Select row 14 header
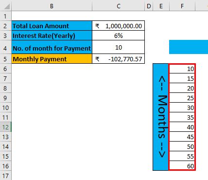 pos(5,146)
